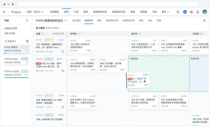The height and width of the screenshot is (127, 210).
Task: Click 新建迭代 in the sidebar
Action: tap(10, 41)
